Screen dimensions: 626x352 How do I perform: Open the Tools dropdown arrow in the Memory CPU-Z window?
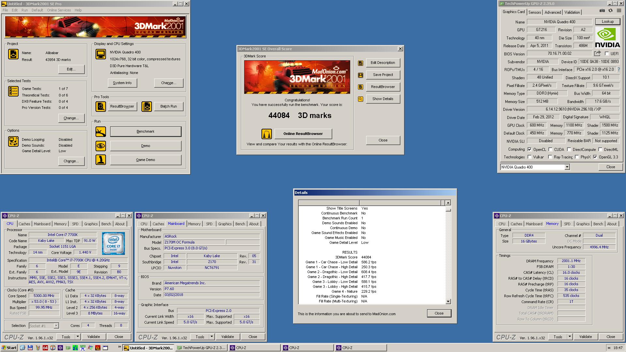[x=570, y=337]
